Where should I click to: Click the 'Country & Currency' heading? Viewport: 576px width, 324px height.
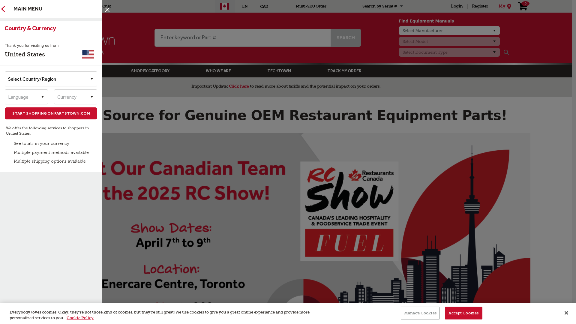30,28
